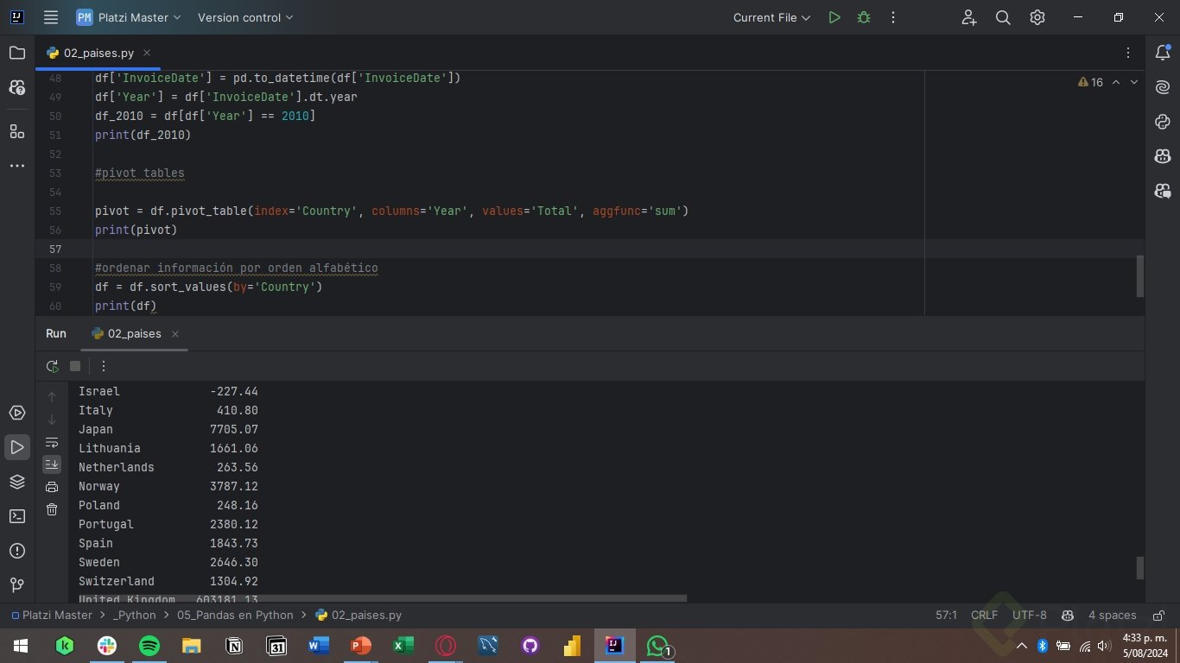Click the Debug bug icon
Viewport: 1180px width, 663px height.
863,17
